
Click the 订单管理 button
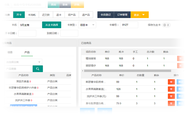(x=122, y=15)
